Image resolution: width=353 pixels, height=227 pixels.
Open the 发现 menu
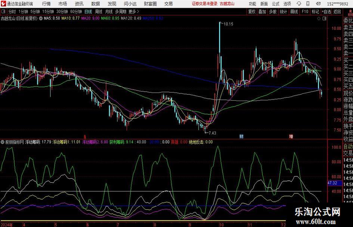click(112, 4)
